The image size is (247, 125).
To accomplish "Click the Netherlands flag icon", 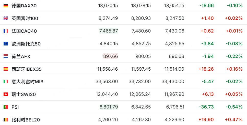I will [x=6, y=56].
